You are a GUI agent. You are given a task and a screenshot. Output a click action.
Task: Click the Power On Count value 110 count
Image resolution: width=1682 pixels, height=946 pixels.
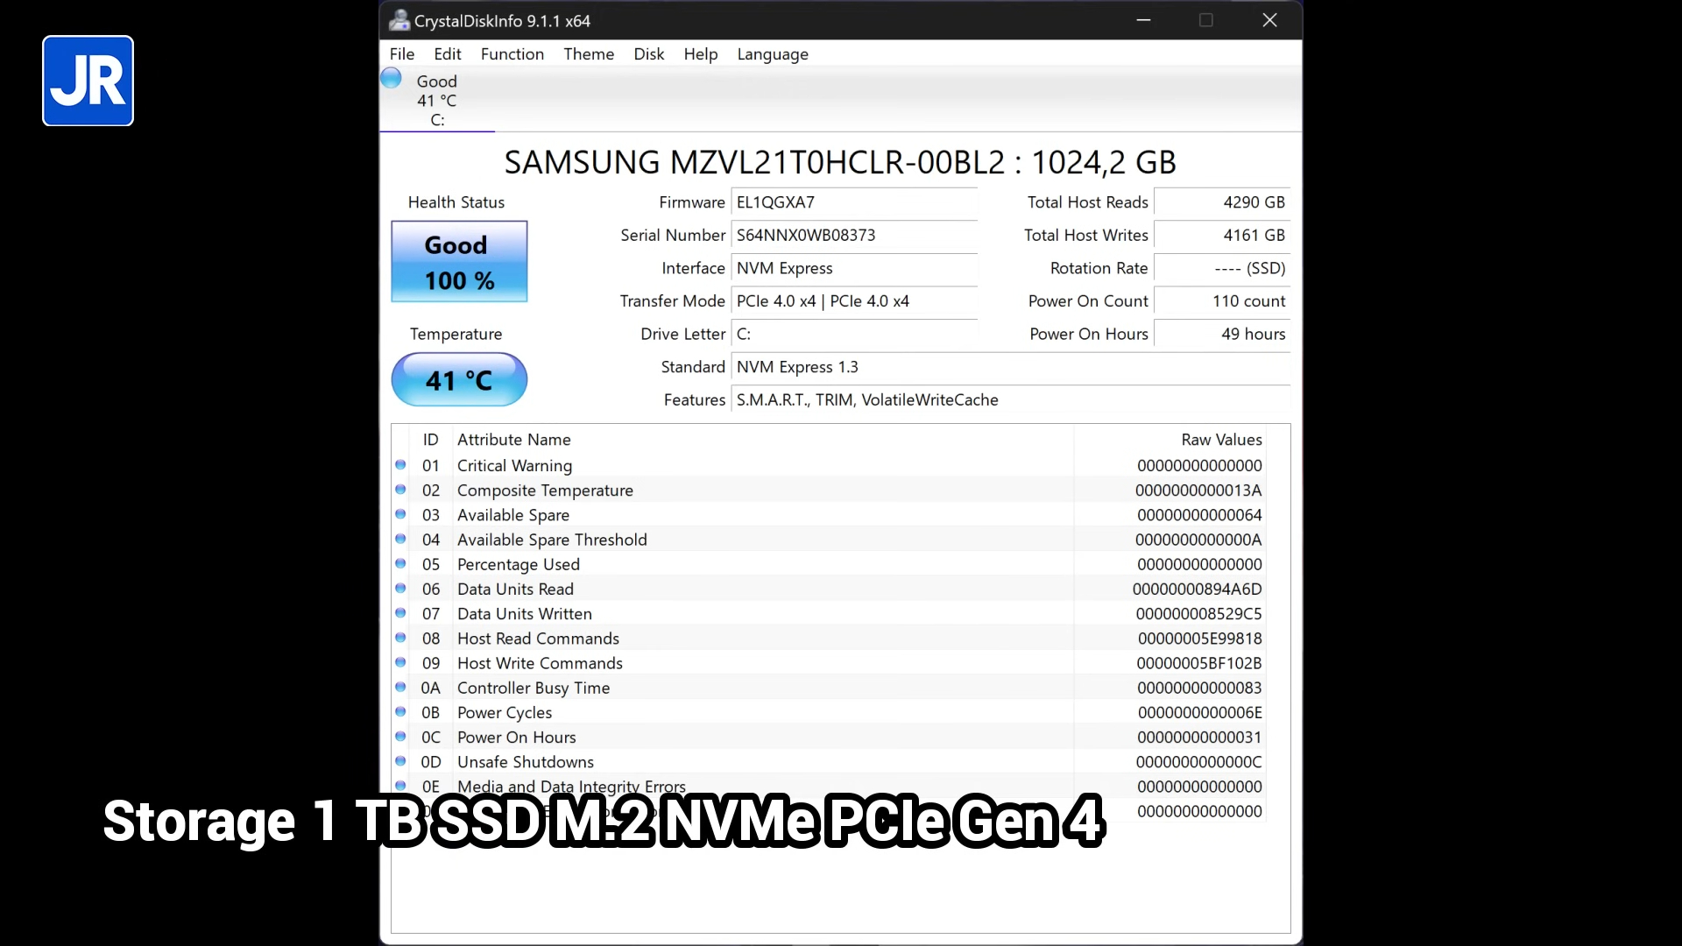coord(1222,301)
